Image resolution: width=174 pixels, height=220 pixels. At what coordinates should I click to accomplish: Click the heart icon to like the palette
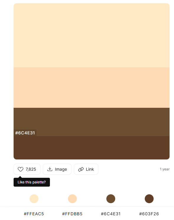(20, 169)
